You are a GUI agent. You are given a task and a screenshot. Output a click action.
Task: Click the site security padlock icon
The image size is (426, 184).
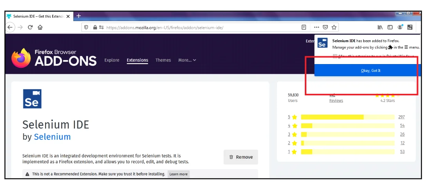[x=95, y=27]
